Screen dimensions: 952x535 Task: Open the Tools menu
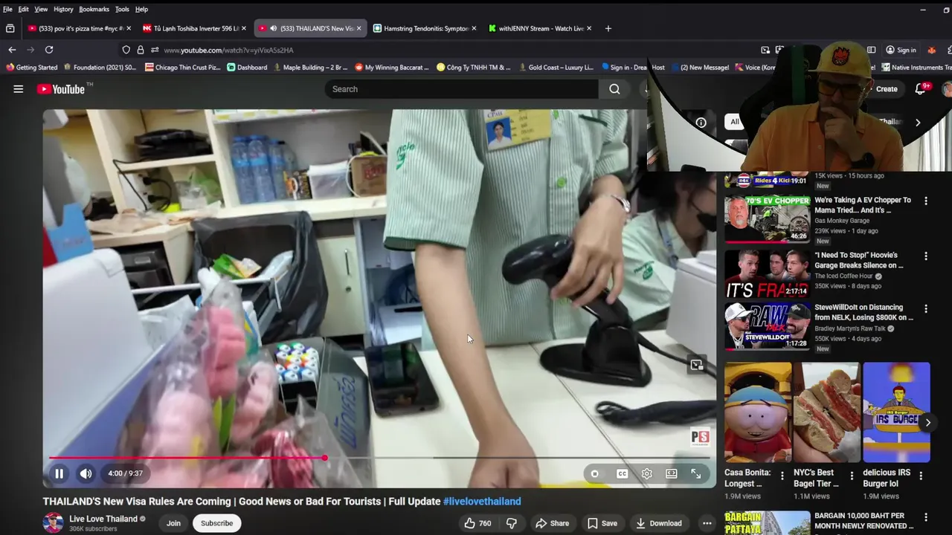[122, 9]
